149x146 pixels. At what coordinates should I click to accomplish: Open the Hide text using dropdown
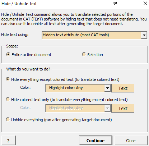(x=144, y=35)
